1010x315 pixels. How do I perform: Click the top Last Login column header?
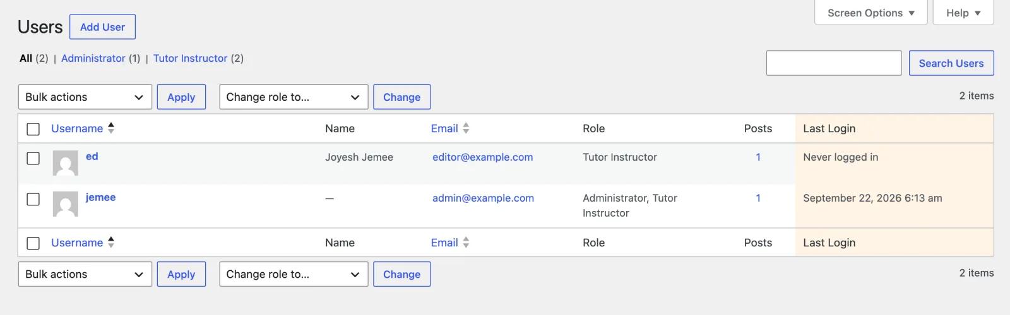(x=829, y=129)
